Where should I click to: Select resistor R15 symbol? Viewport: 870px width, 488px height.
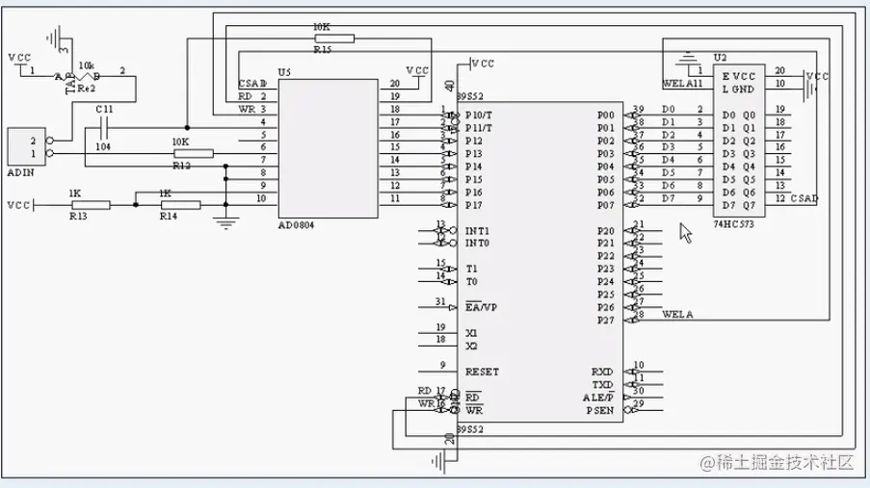pyautogui.click(x=334, y=39)
